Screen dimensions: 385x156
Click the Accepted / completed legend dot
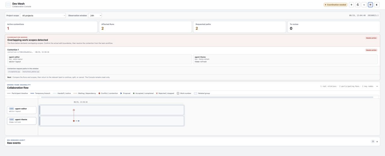[x=134, y=93]
